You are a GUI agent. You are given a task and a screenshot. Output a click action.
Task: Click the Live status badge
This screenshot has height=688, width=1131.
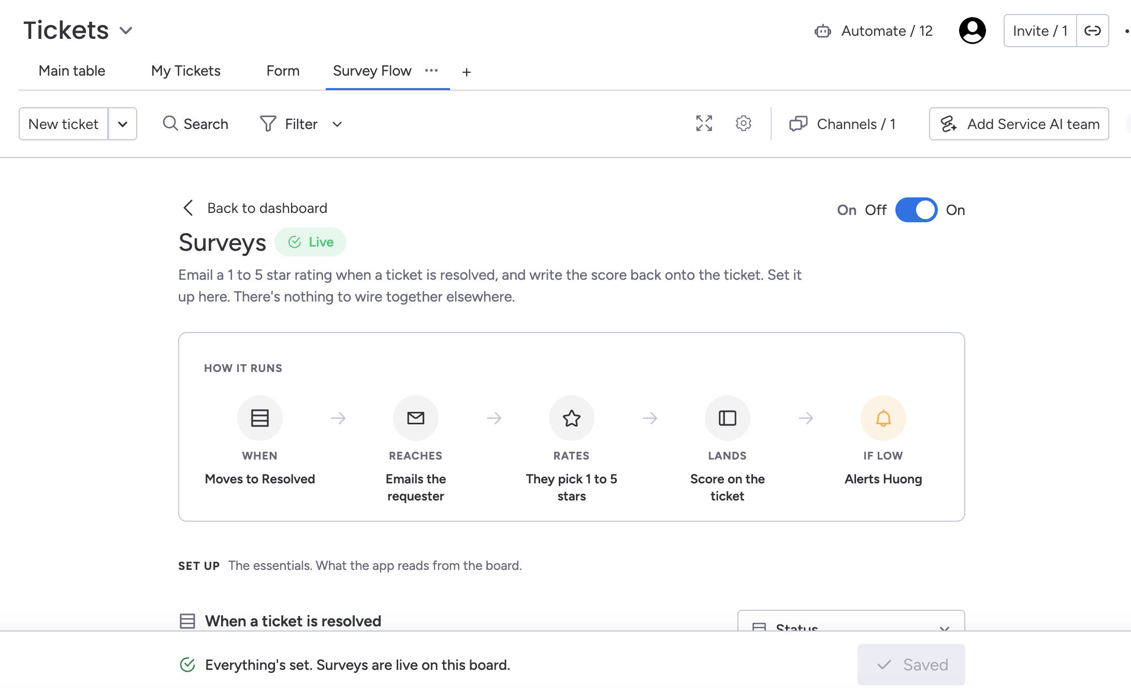(x=310, y=242)
